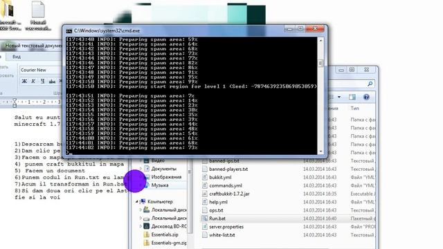Click the server.properties file icon

point(205,227)
